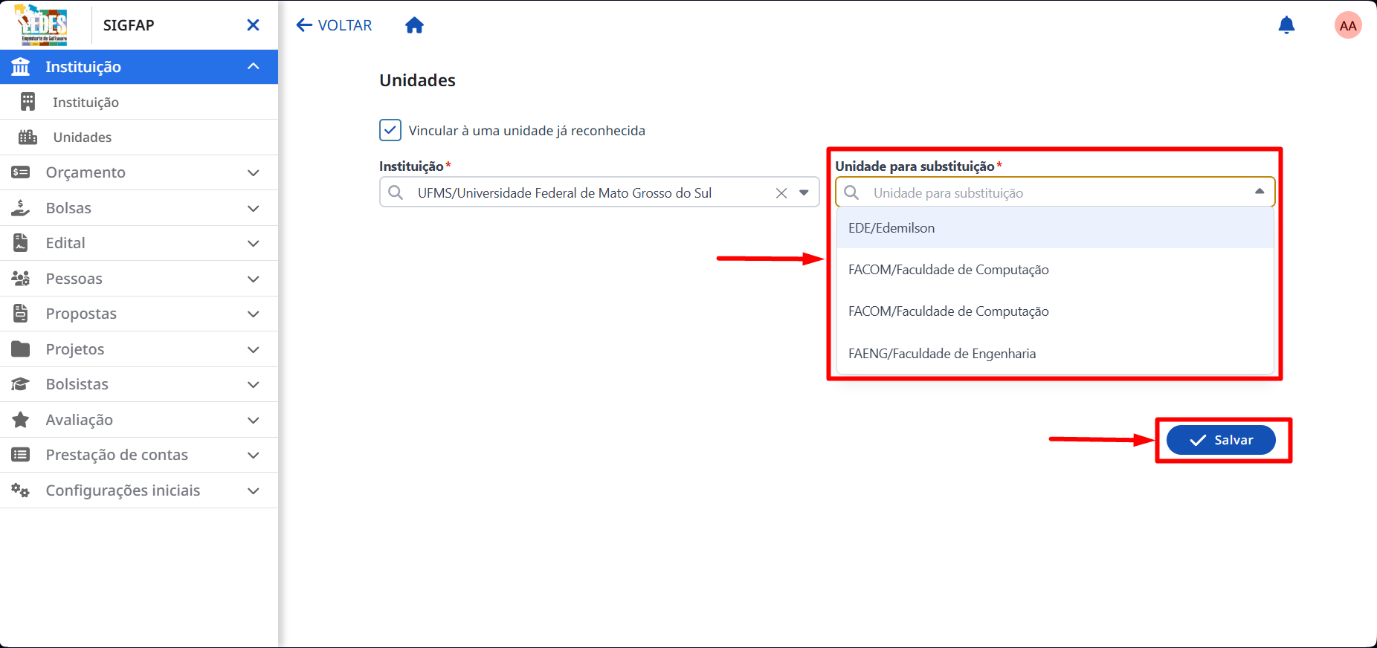Open the Projetos menu label
Viewport: 1377px width, 648px height.
coord(75,349)
